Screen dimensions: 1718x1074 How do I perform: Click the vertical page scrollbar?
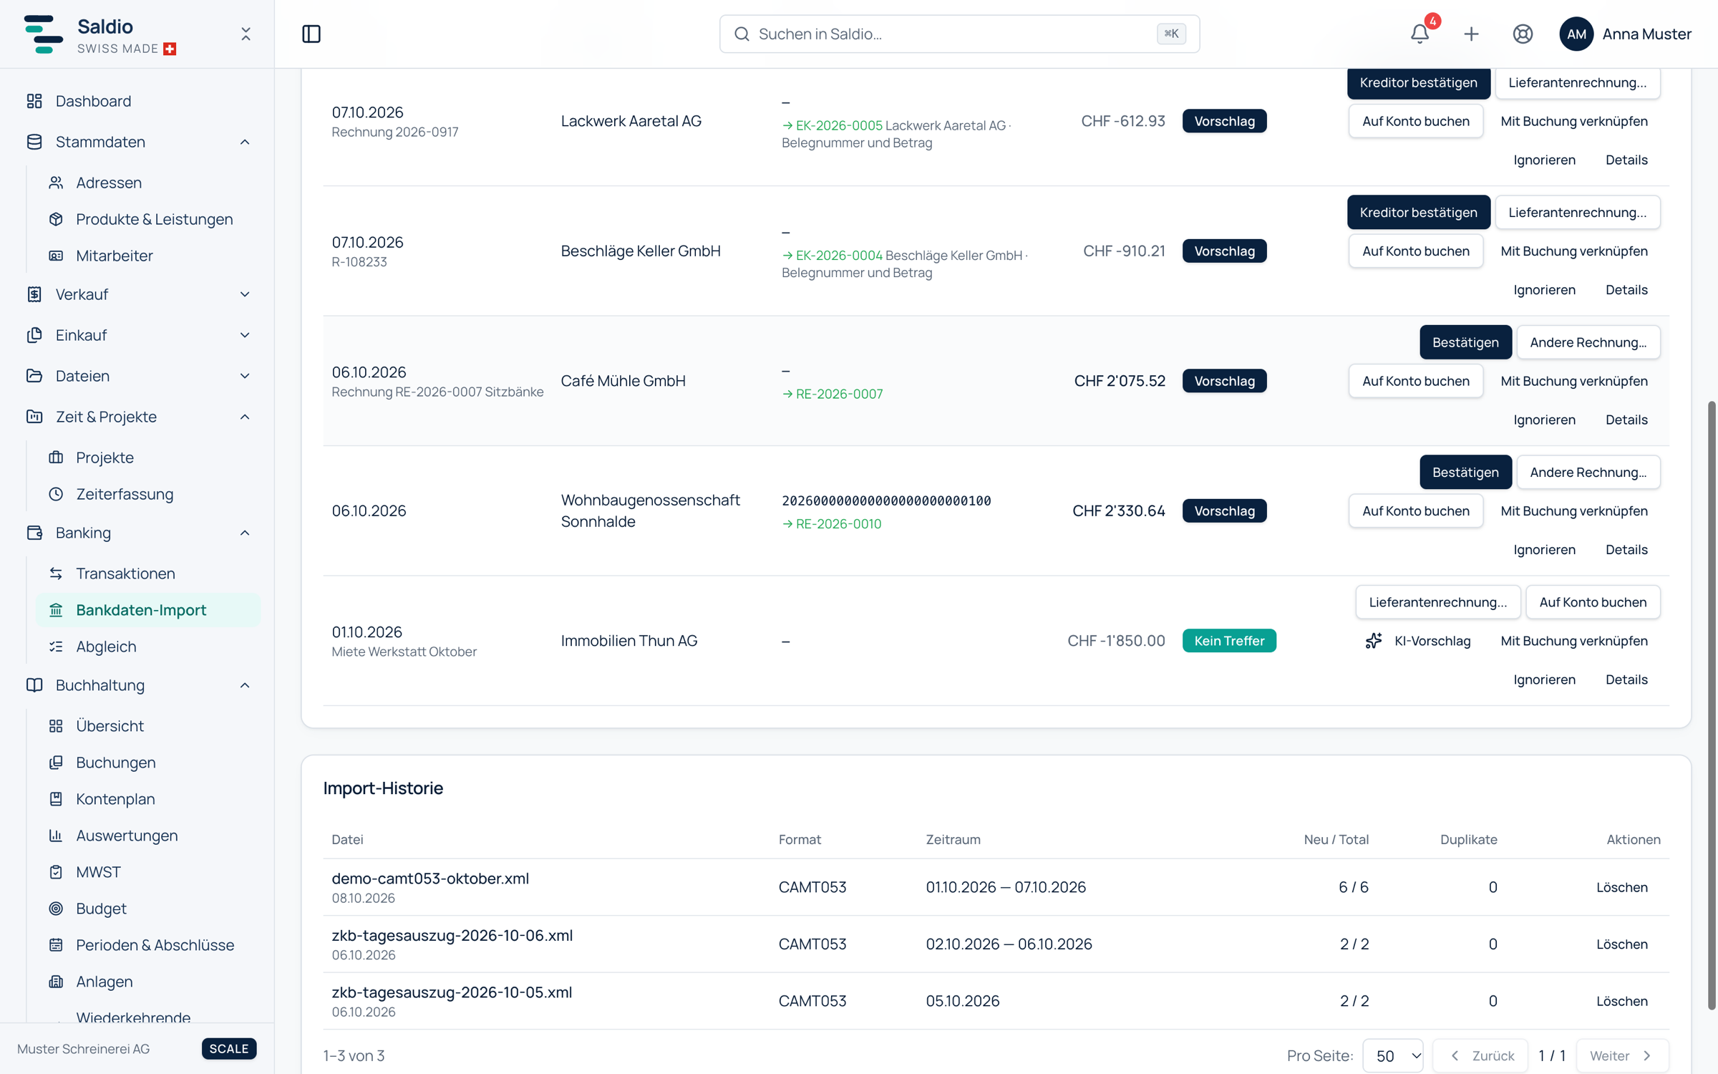tap(1711, 705)
